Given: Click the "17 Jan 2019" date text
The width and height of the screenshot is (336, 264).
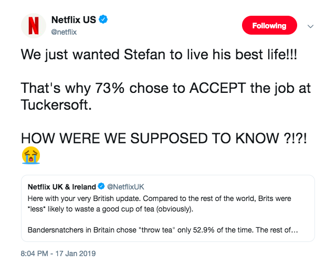Looking at the screenshot, I should (78, 253).
